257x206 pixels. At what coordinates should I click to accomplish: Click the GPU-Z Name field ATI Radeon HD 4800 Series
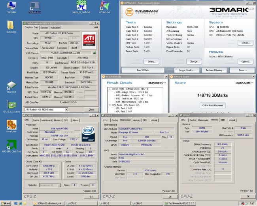59,33
